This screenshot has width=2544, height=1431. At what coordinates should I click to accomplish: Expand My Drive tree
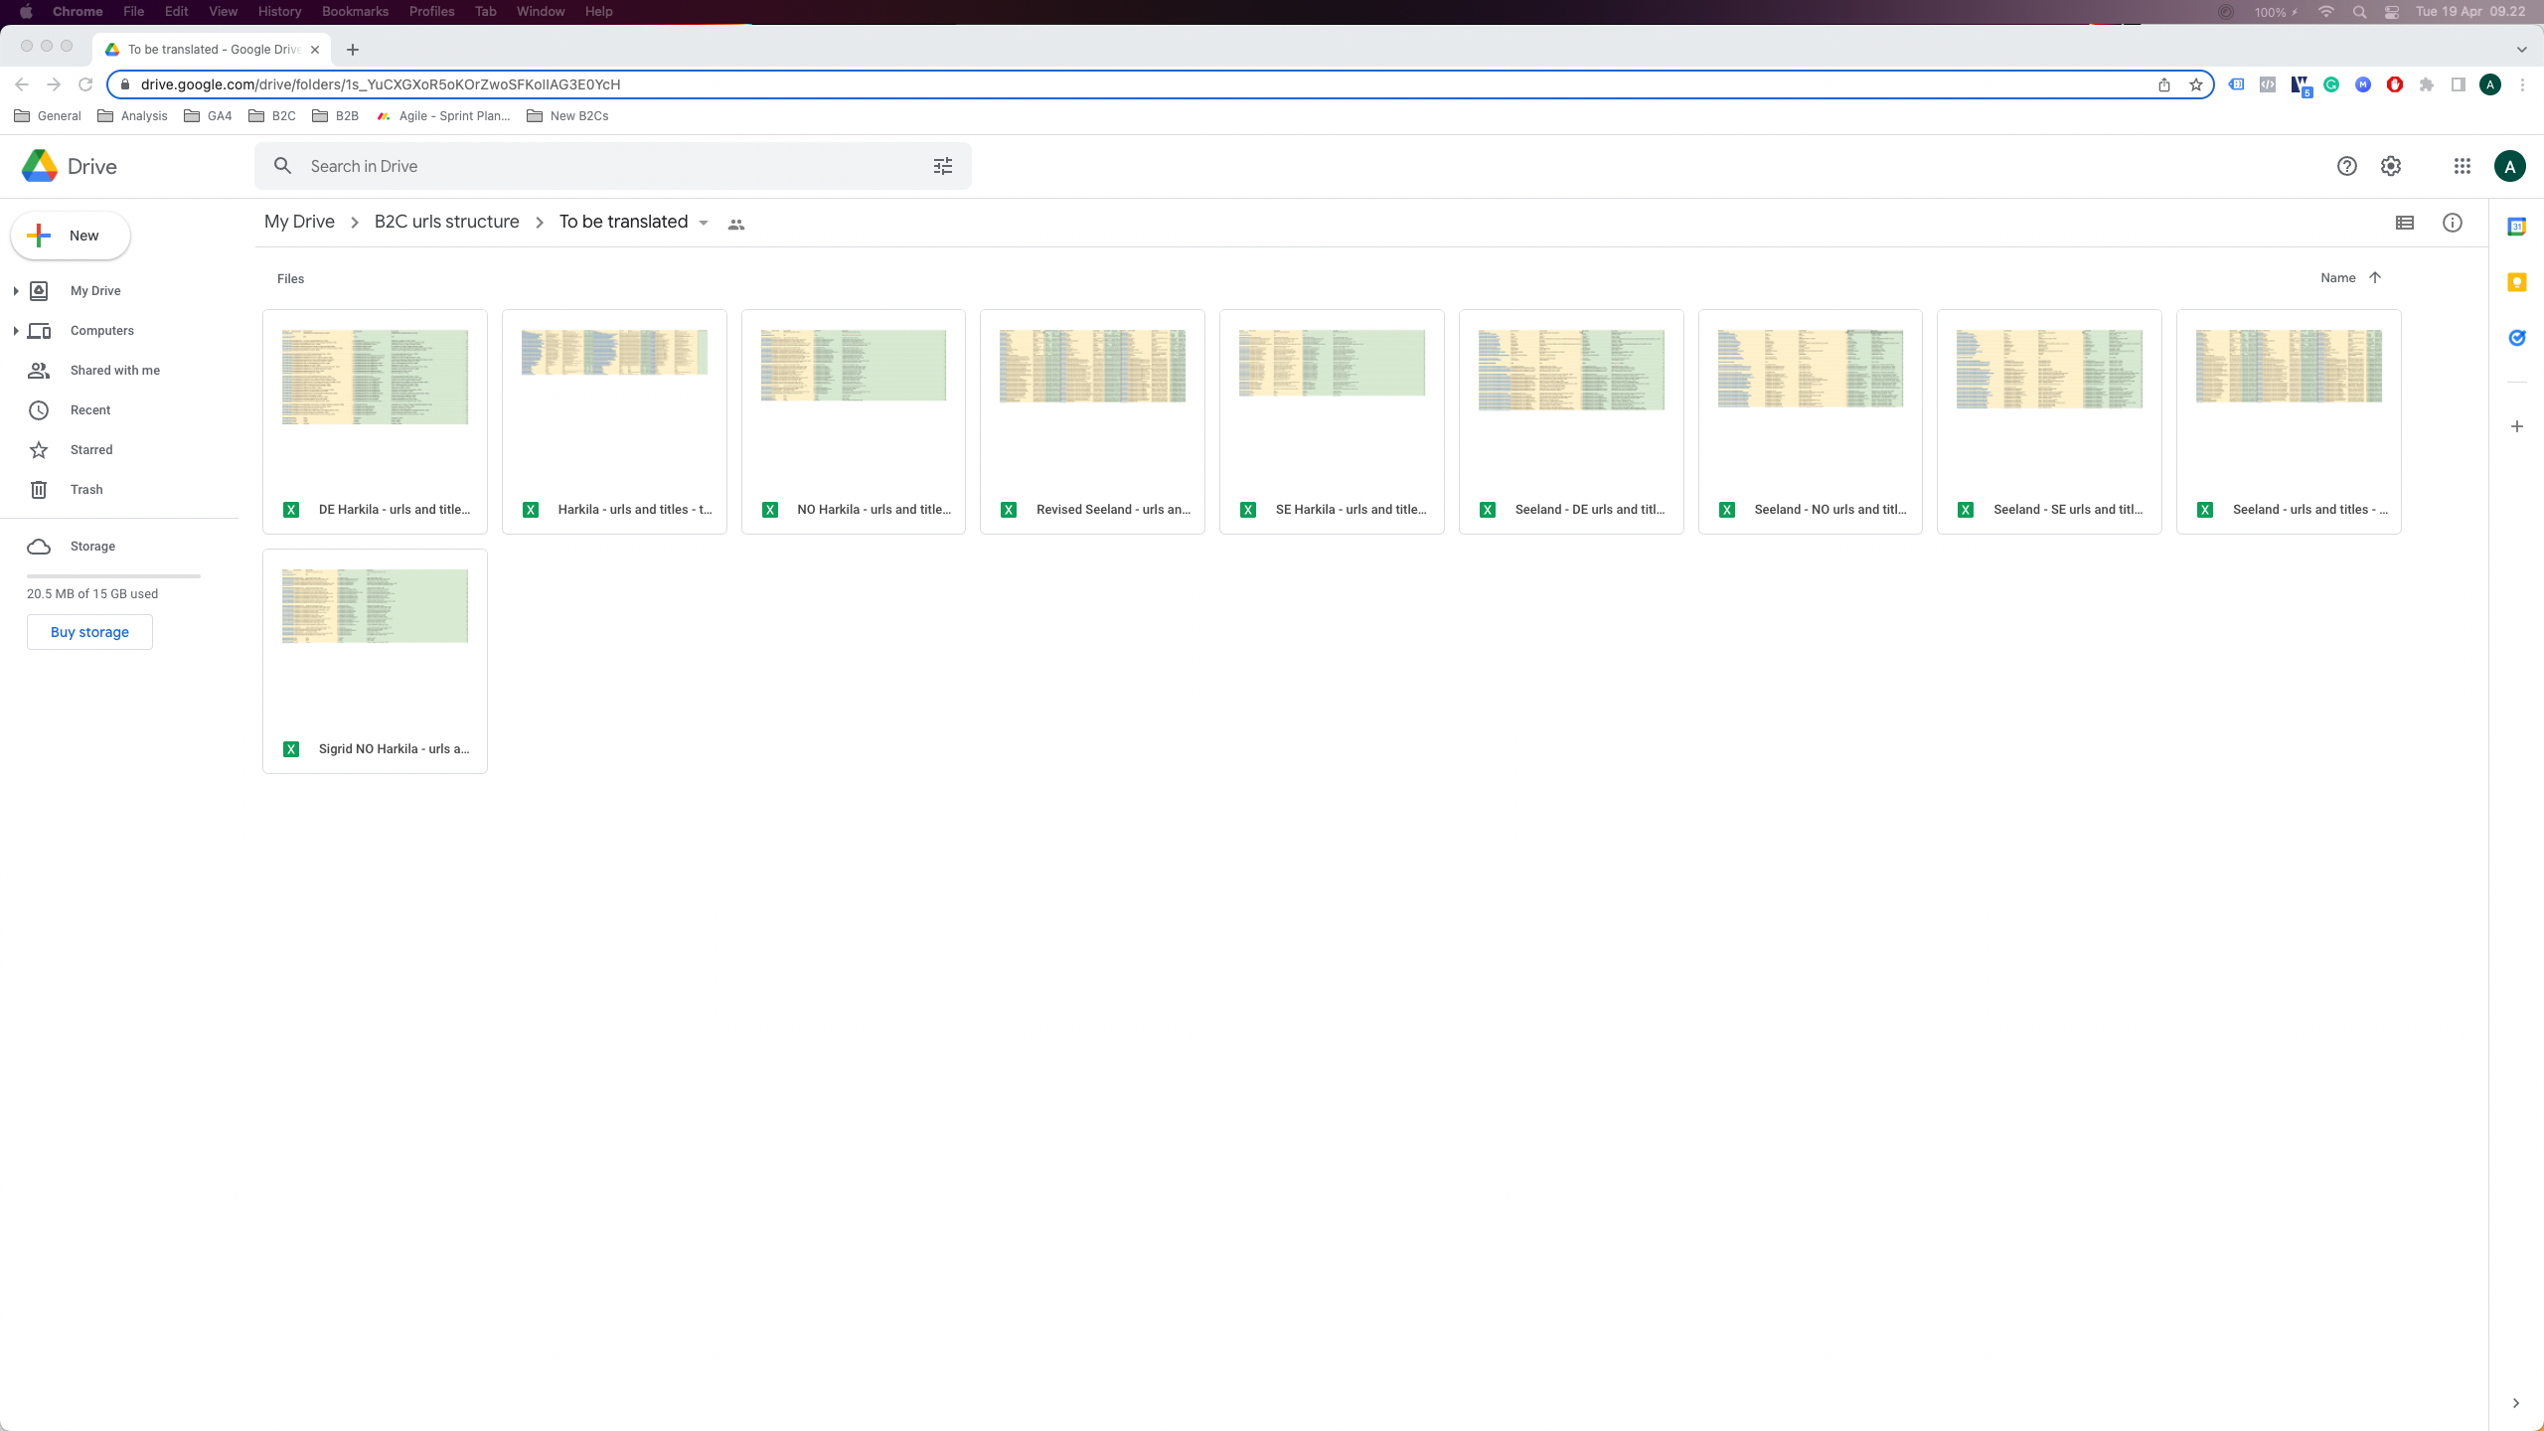16,290
